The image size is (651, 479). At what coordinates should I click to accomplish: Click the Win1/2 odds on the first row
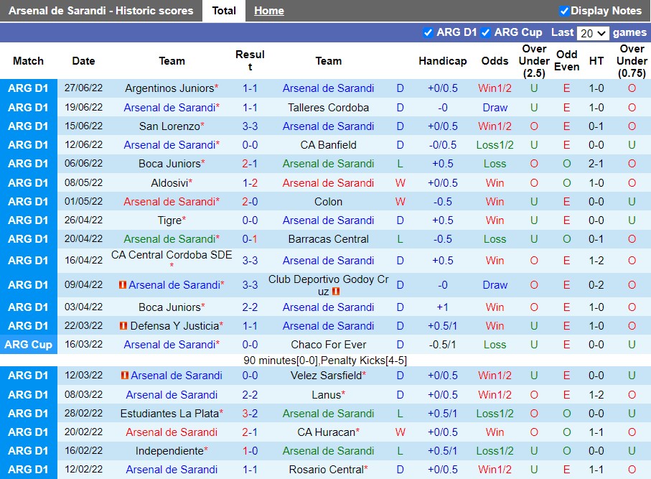(x=495, y=88)
